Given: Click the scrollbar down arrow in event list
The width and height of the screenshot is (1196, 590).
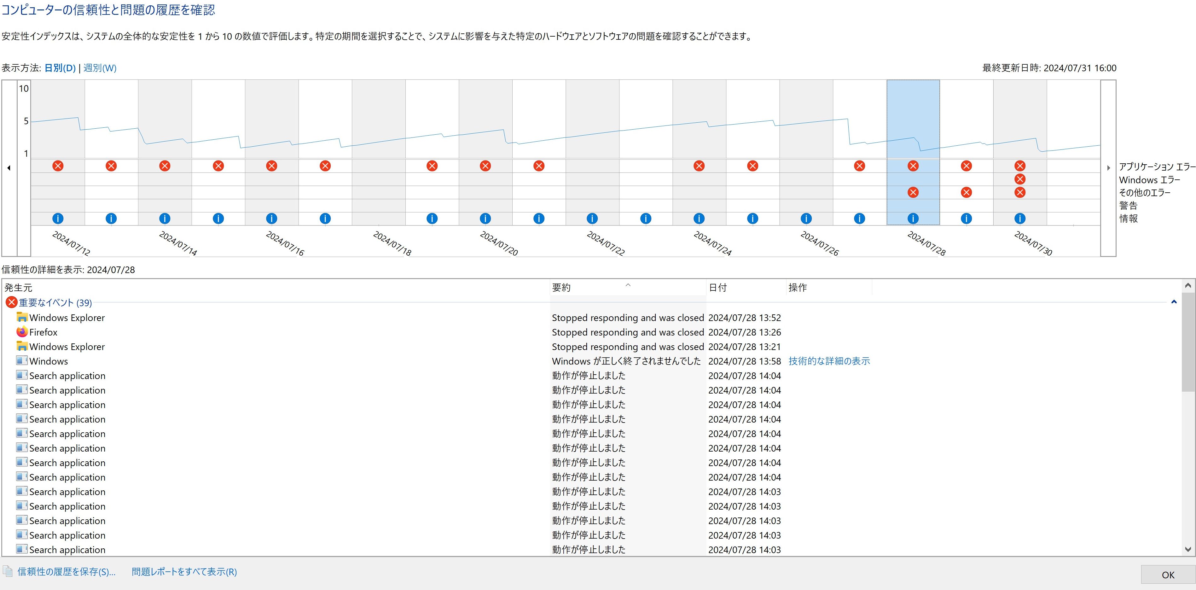Looking at the screenshot, I should pos(1187,549).
